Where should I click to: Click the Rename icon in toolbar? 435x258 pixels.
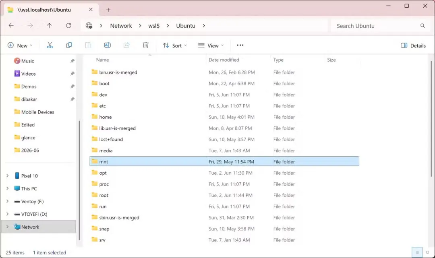pos(107,45)
